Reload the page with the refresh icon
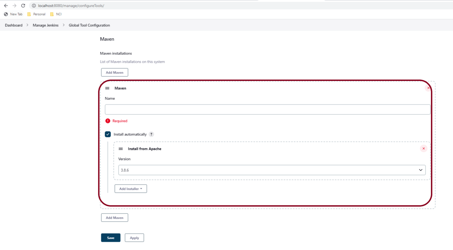Image resolution: width=453 pixels, height=250 pixels. [x=23, y=6]
